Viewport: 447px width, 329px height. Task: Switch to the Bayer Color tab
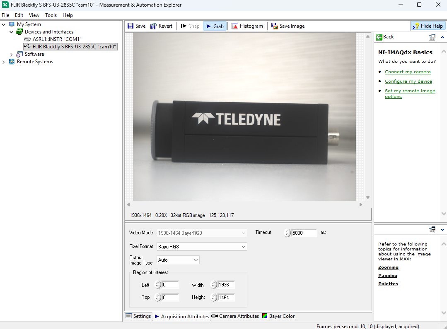[278, 316]
